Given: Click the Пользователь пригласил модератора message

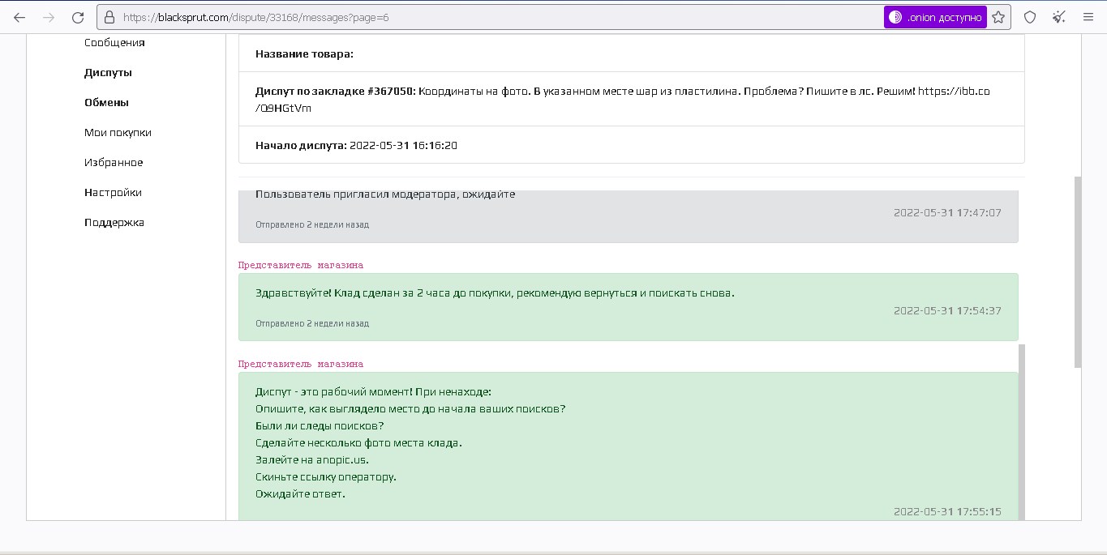Looking at the screenshot, I should pyautogui.click(x=385, y=194).
